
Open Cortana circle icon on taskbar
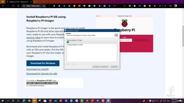[13, 101]
